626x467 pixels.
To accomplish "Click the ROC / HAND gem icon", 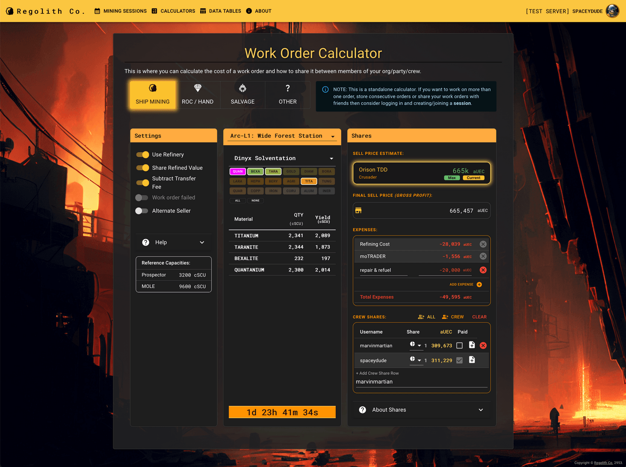I will [198, 88].
